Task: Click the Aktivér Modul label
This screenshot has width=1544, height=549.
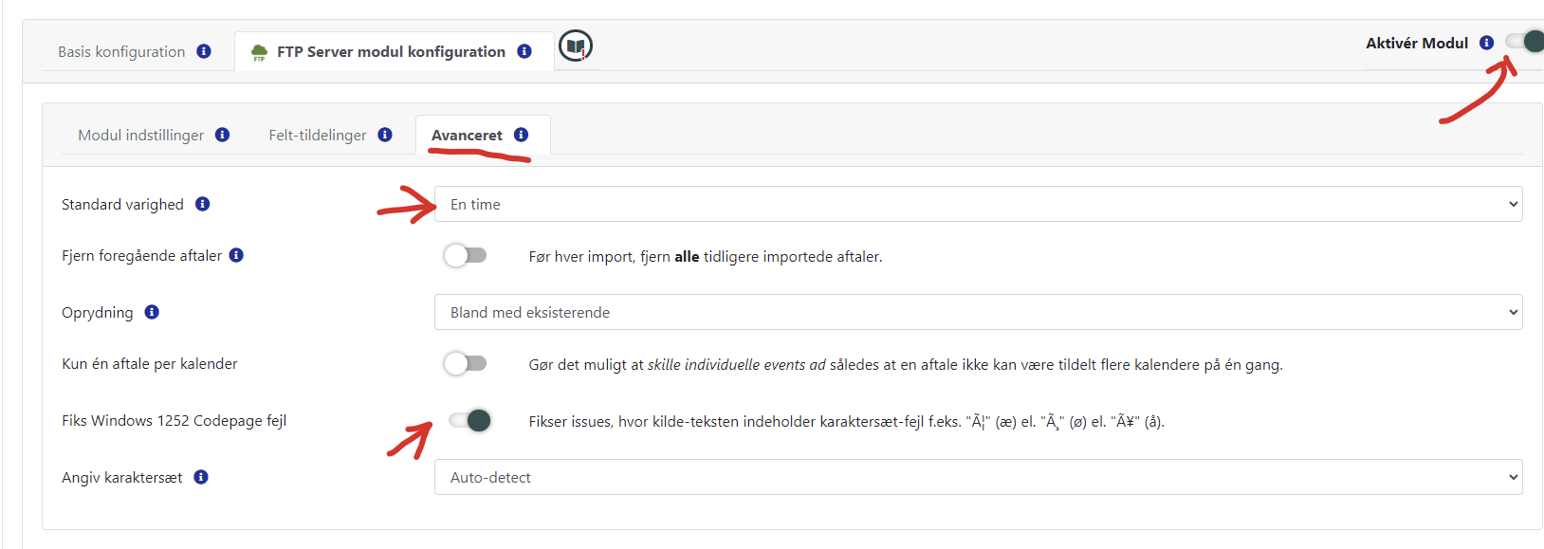Action: point(1417,43)
